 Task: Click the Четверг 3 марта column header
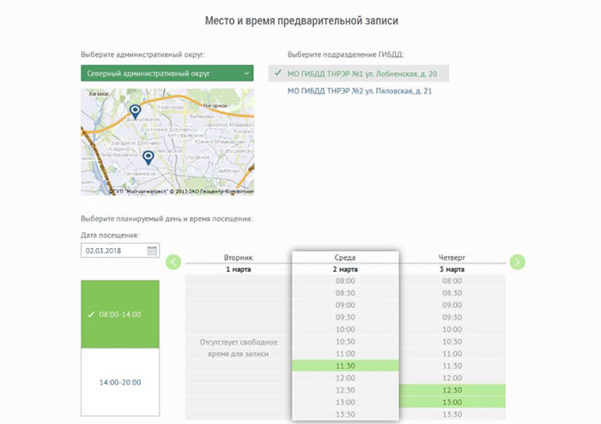(452, 263)
